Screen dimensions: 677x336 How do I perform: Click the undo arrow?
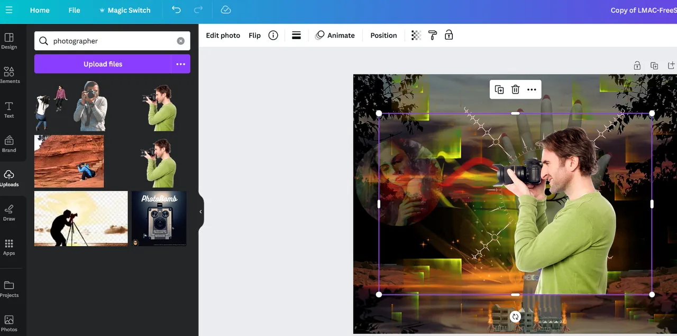tap(176, 10)
